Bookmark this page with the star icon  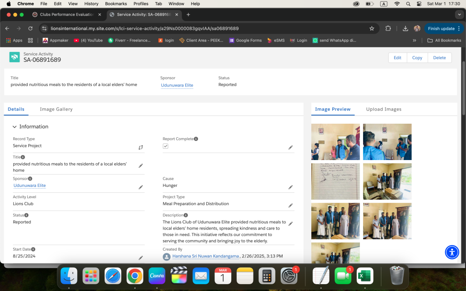tap(372, 29)
